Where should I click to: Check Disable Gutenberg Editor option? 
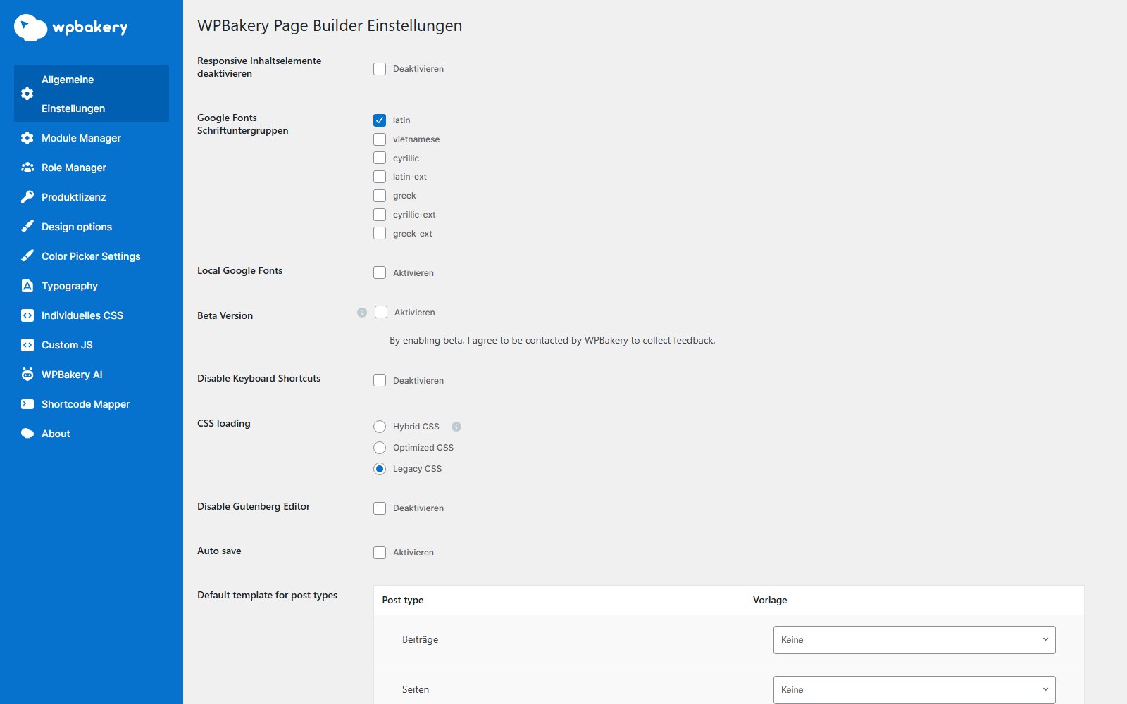coord(380,508)
